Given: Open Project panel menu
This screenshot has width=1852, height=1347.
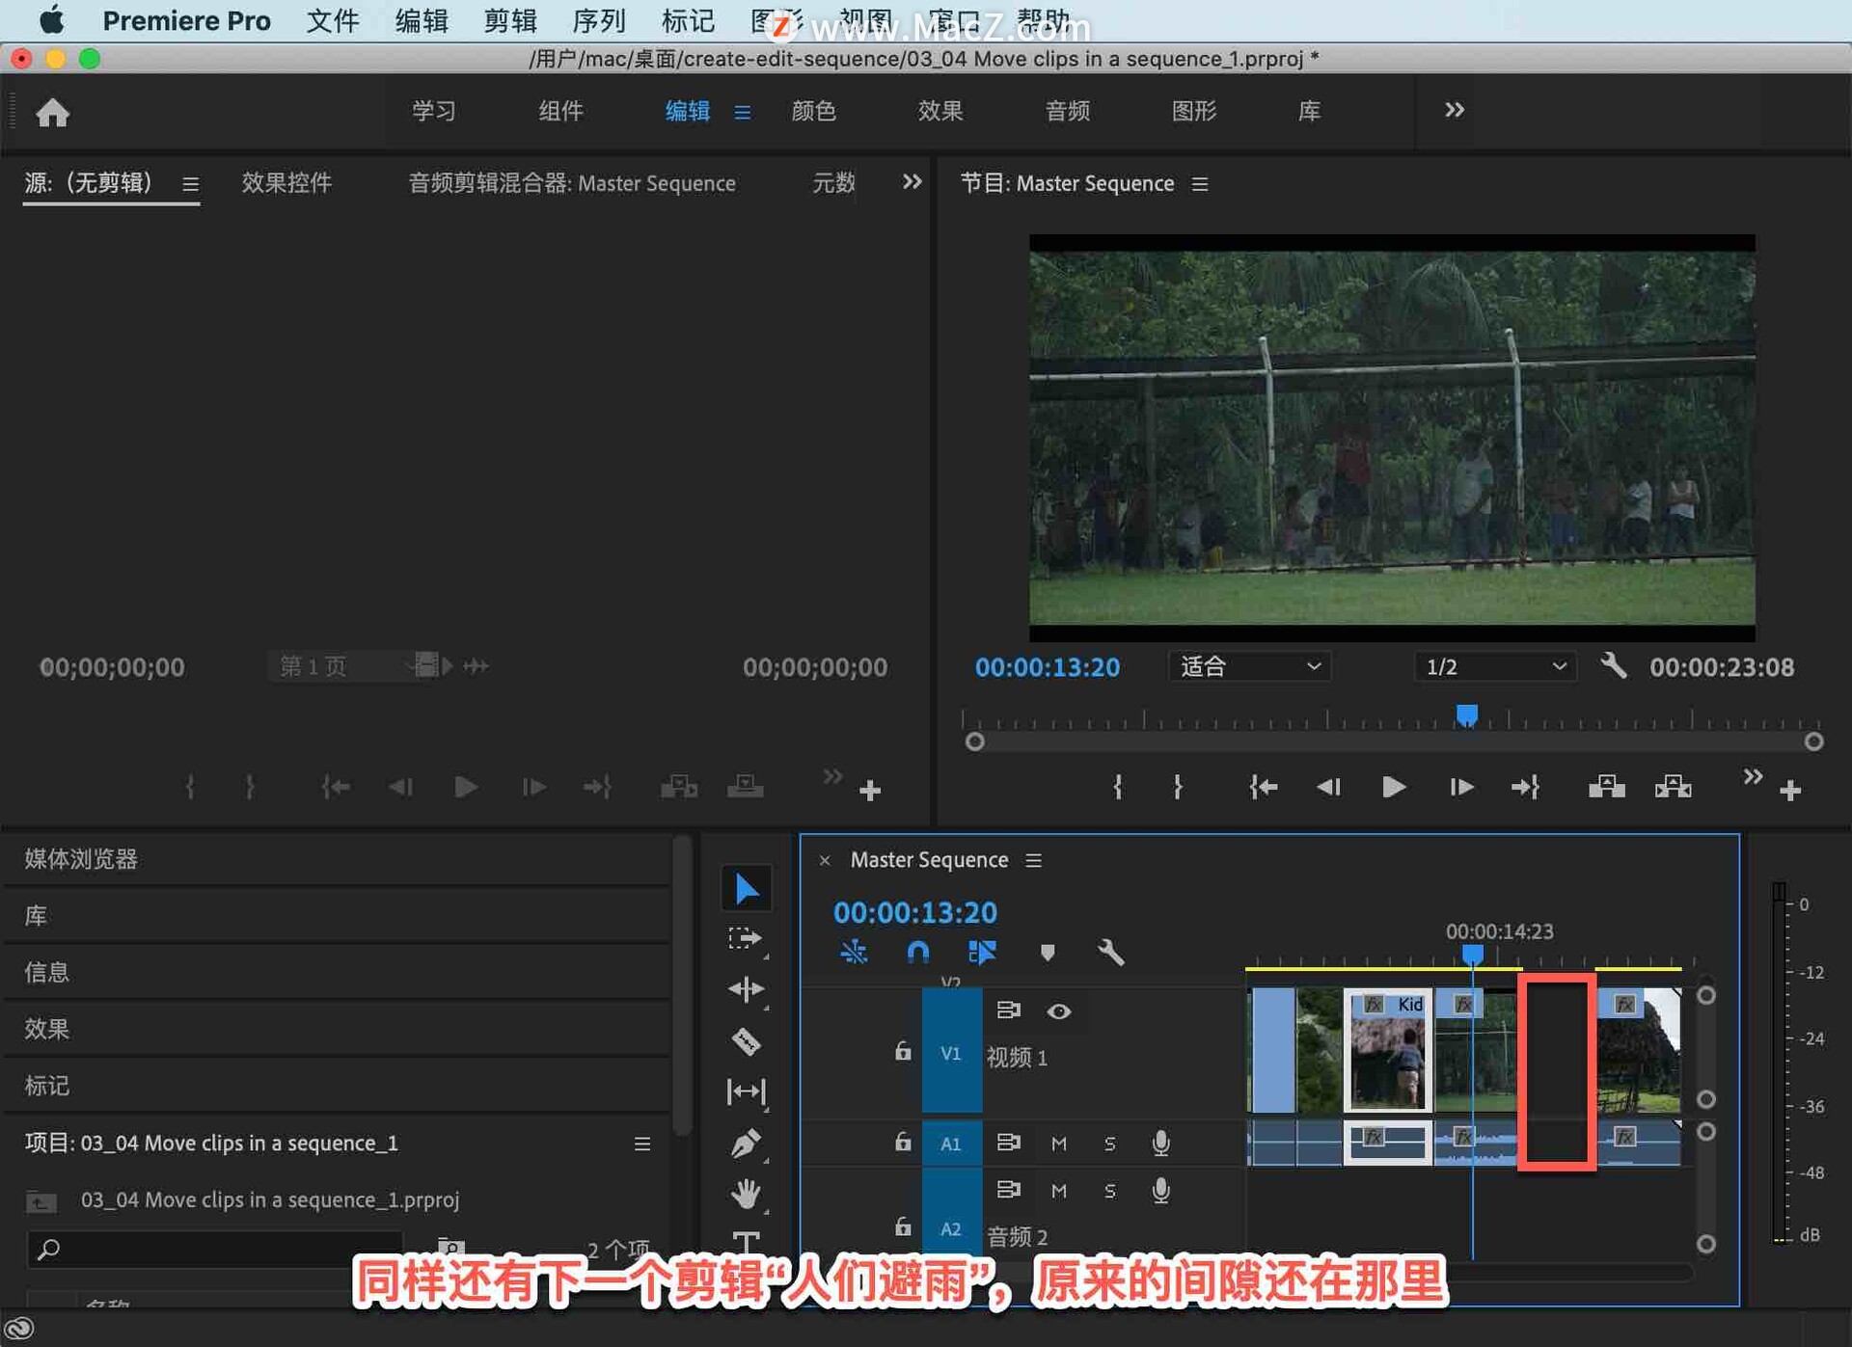Looking at the screenshot, I should (642, 1144).
